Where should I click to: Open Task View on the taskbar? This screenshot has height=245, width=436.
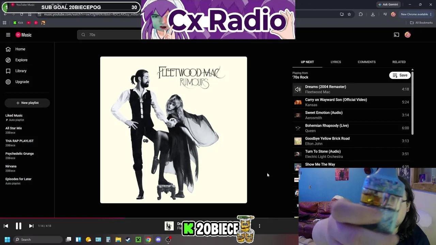pos(68,240)
